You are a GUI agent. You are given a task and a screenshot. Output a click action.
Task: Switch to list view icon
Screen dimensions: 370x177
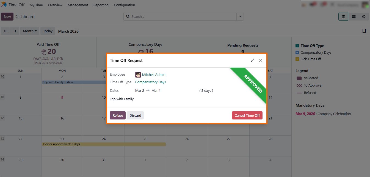(x=354, y=17)
